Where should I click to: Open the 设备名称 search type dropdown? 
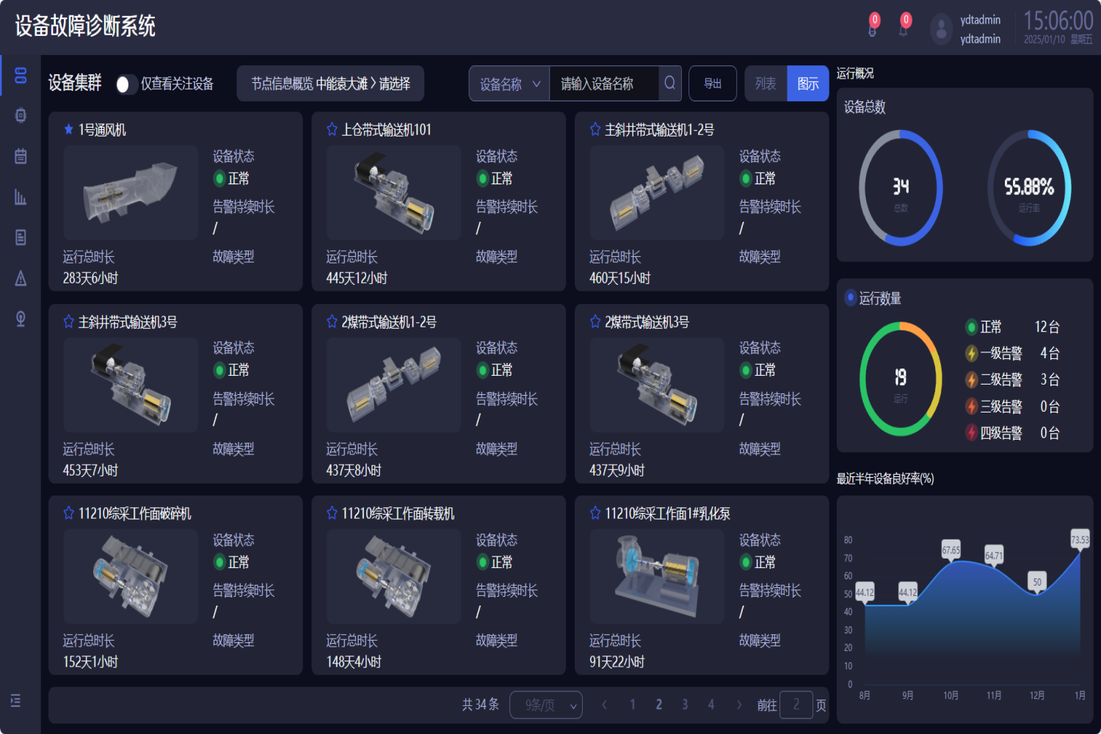click(509, 84)
